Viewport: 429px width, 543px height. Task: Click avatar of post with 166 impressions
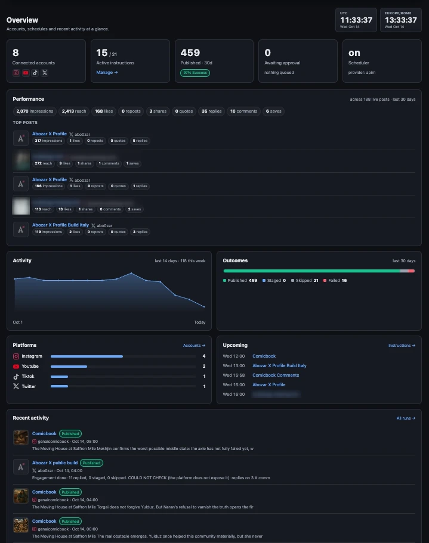(21, 184)
